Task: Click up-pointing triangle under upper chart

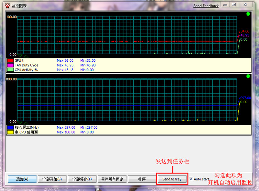Action: tap(26, 56)
